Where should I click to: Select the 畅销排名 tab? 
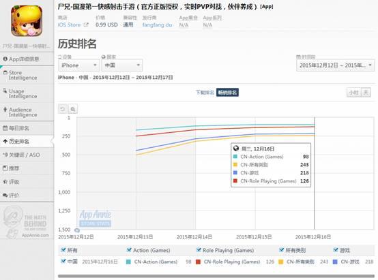coord(227,93)
